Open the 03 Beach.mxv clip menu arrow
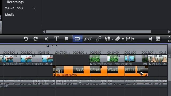171x96 pixels. [x=47, y=64]
